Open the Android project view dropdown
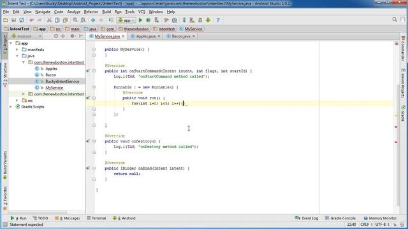408x229 pixels. click(26, 36)
